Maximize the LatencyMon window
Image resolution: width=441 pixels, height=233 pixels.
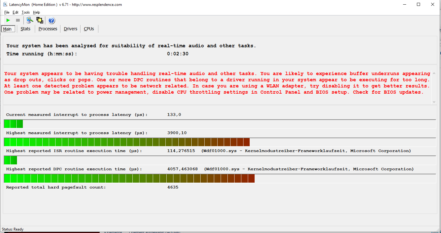[x=418, y=5]
